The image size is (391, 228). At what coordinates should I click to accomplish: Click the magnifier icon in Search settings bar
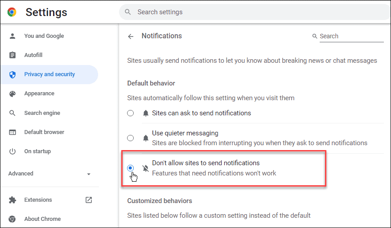click(128, 12)
